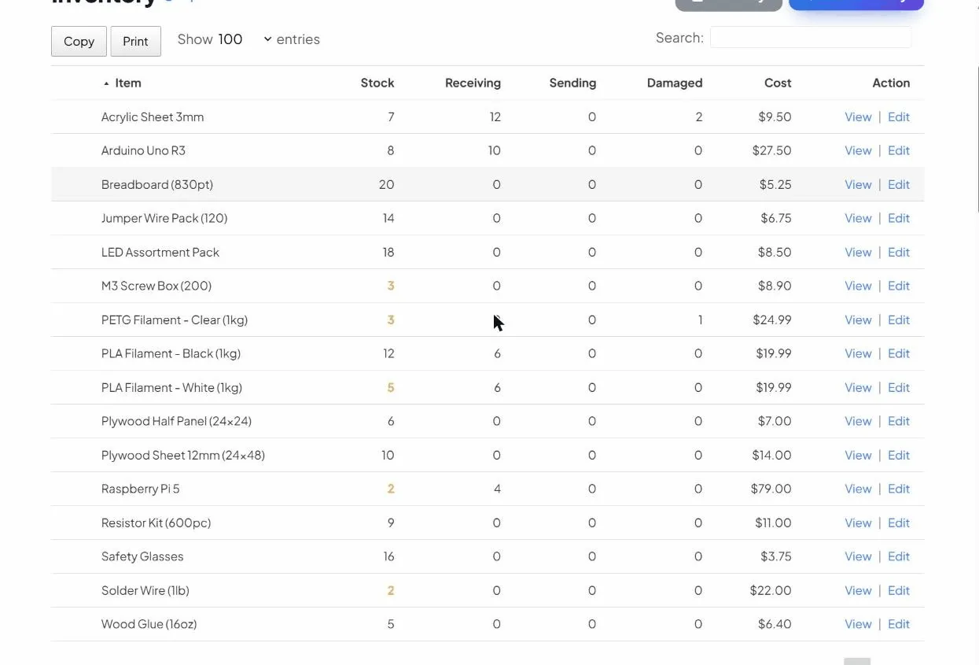The height and width of the screenshot is (665, 979).
Task: Sort by the Item column header
Action: [x=128, y=83]
